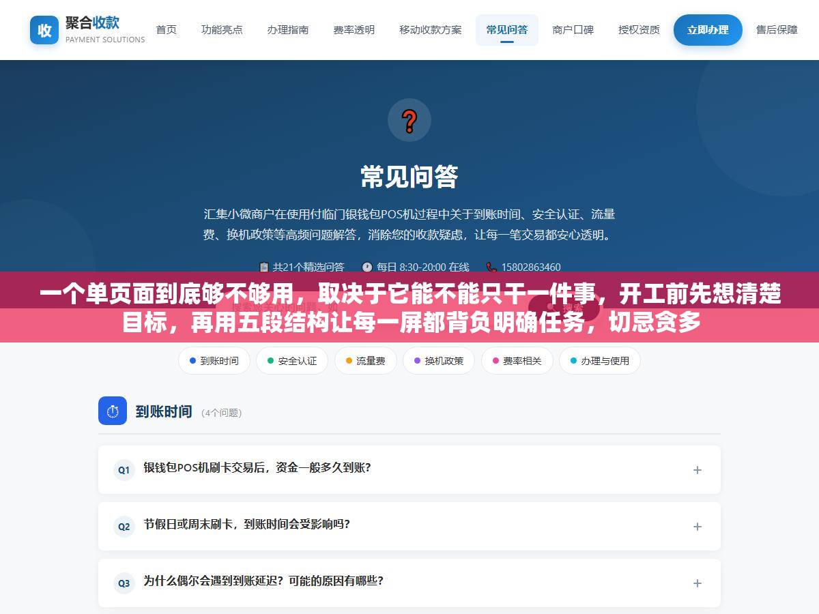Select the 换机政策 category chip
The height and width of the screenshot is (614, 819).
(x=439, y=361)
